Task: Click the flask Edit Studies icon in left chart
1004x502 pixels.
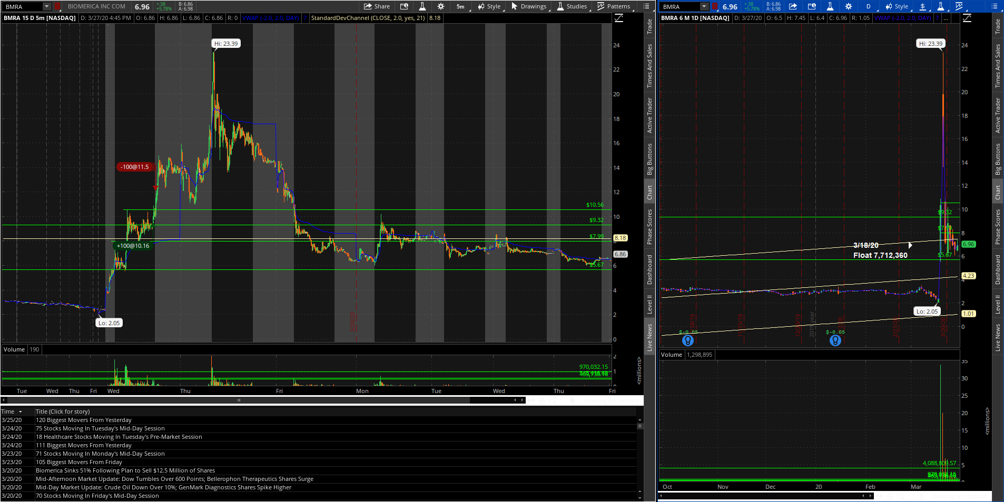Action: (x=422, y=6)
